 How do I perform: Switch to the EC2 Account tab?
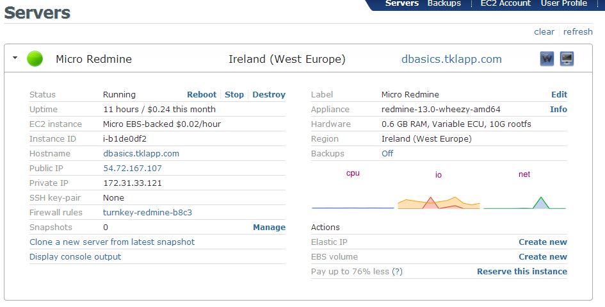(505, 4)
